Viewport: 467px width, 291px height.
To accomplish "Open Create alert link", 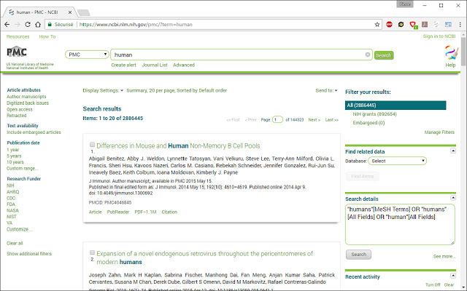I will pos(123,65).
